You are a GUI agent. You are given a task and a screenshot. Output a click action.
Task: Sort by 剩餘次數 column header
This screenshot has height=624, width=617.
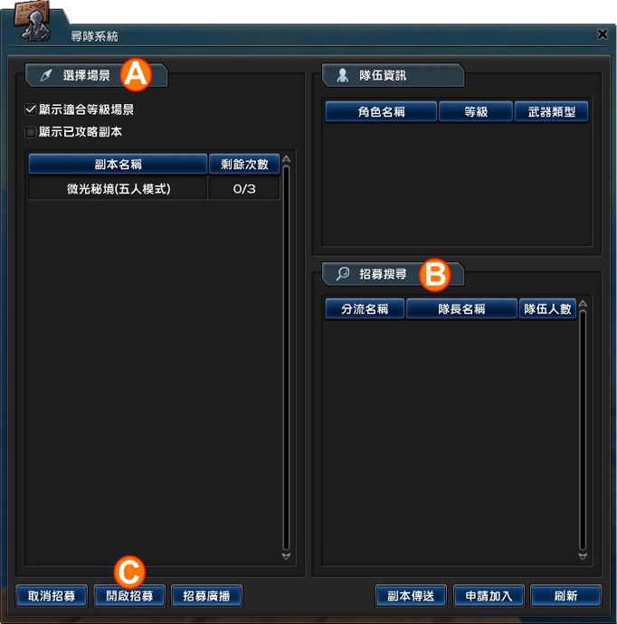(x=244, y=164)
